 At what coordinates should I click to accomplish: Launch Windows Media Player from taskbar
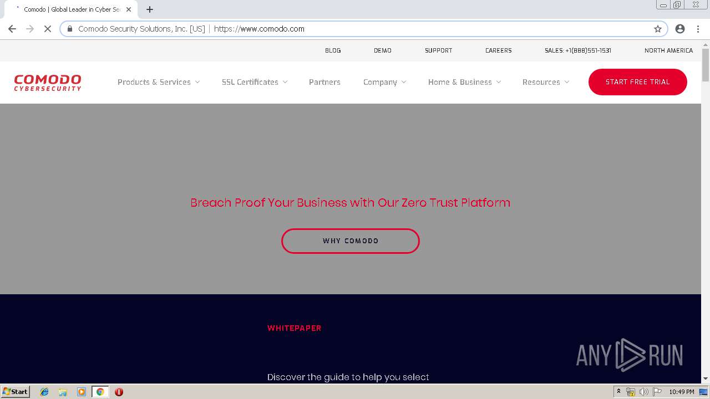(82, 392)
